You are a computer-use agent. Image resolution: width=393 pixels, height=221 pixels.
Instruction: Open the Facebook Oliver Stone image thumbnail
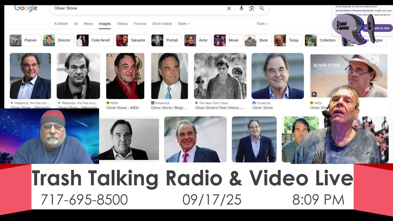click(x=278, y=76)
